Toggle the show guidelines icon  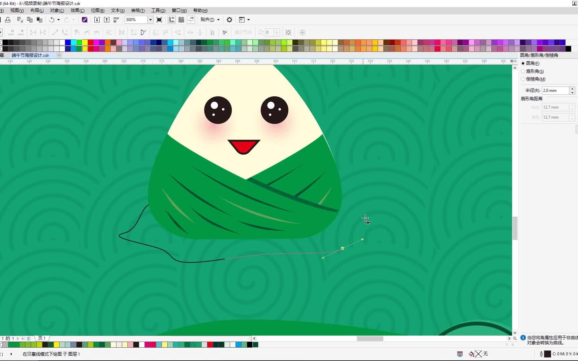point(191,20)
